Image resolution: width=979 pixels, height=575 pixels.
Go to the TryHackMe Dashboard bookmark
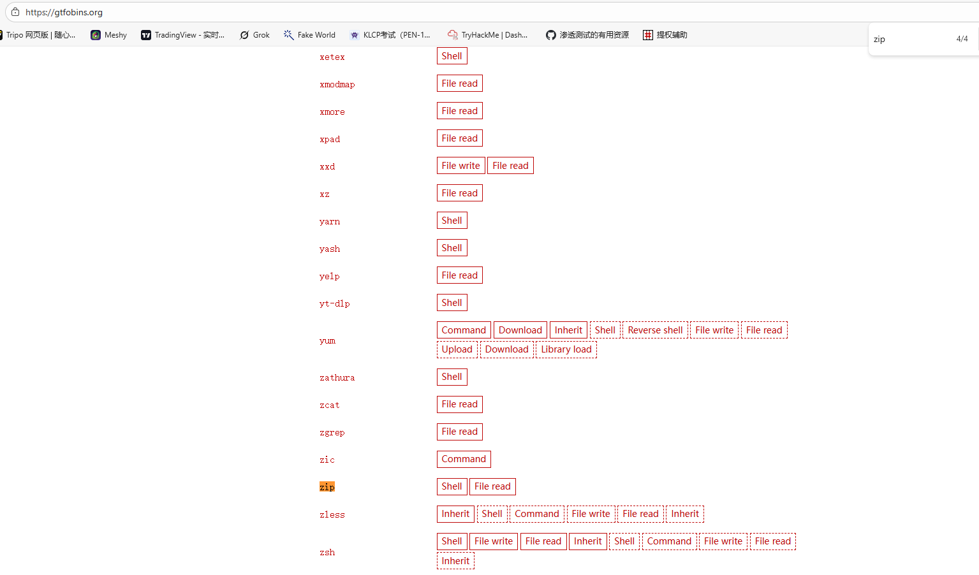[x=487, y=35]
